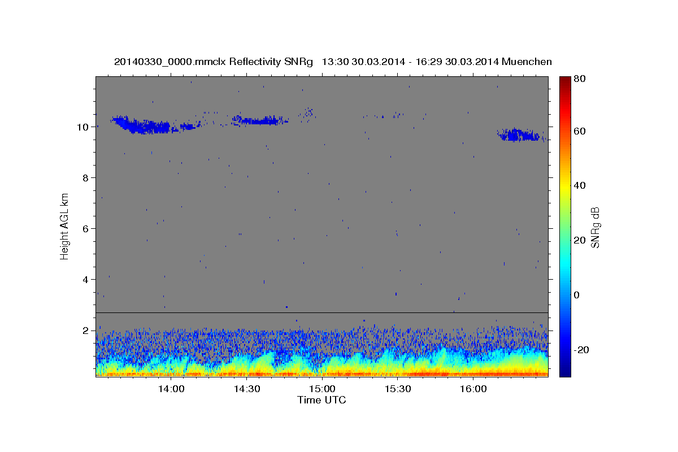
Task: Click the height label '8'
Action: [86, 177]
